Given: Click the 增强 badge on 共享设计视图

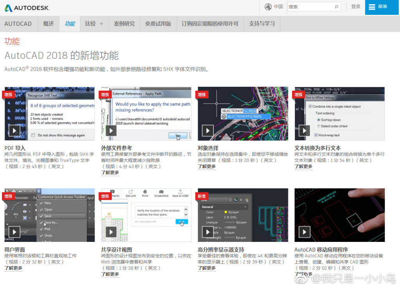Looking at the screenshot, I should pyautogui.click(x=105, y=196).
